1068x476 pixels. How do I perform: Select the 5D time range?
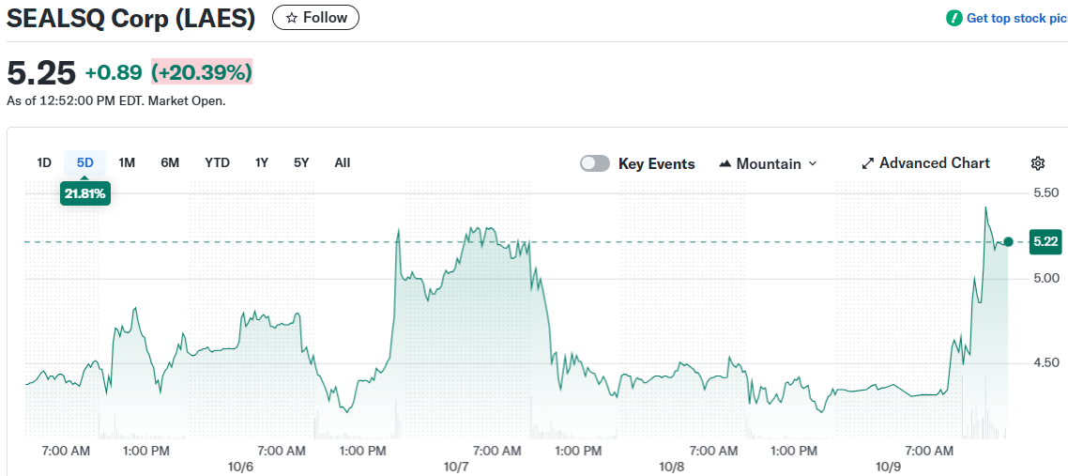tap(85, 162)
